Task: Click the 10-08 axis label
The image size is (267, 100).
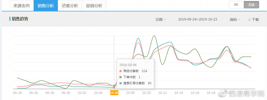Action: (x=130, y=93)
